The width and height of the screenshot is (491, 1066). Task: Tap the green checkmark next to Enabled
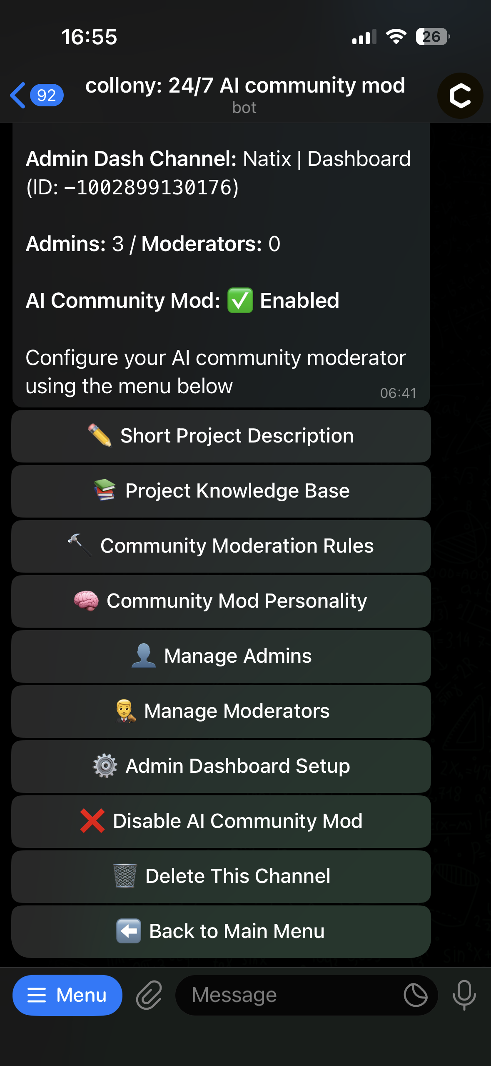(x=240, y=300)
